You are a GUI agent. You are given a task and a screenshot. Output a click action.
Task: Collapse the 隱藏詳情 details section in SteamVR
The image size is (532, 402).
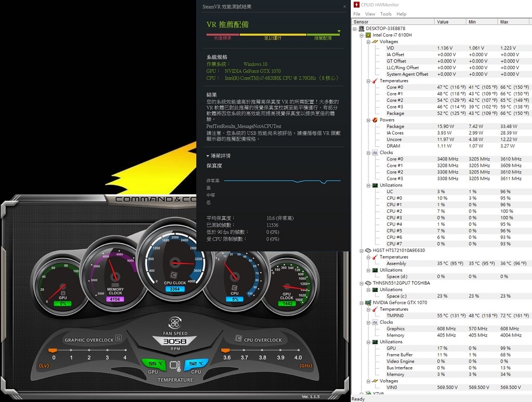click(219, 156)
